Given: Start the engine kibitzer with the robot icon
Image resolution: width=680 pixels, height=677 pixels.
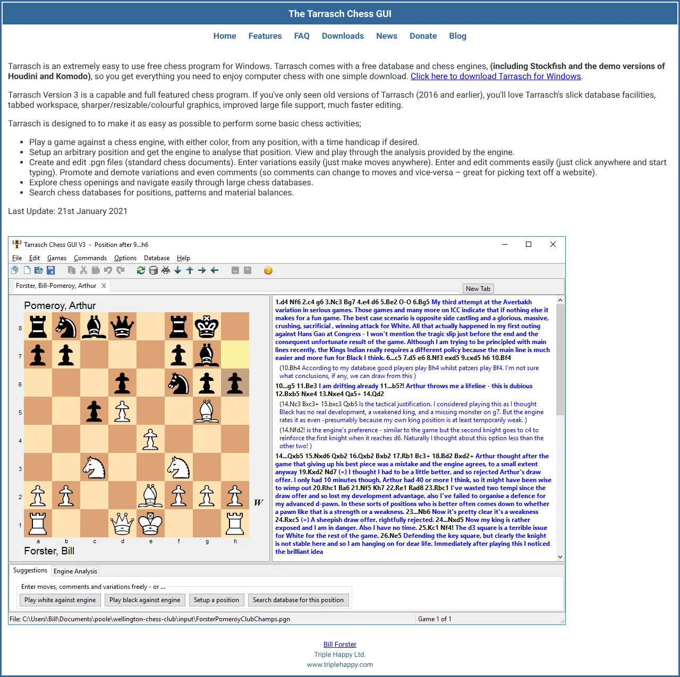Looking at the screenshot, I should click(x=166, y=270).
